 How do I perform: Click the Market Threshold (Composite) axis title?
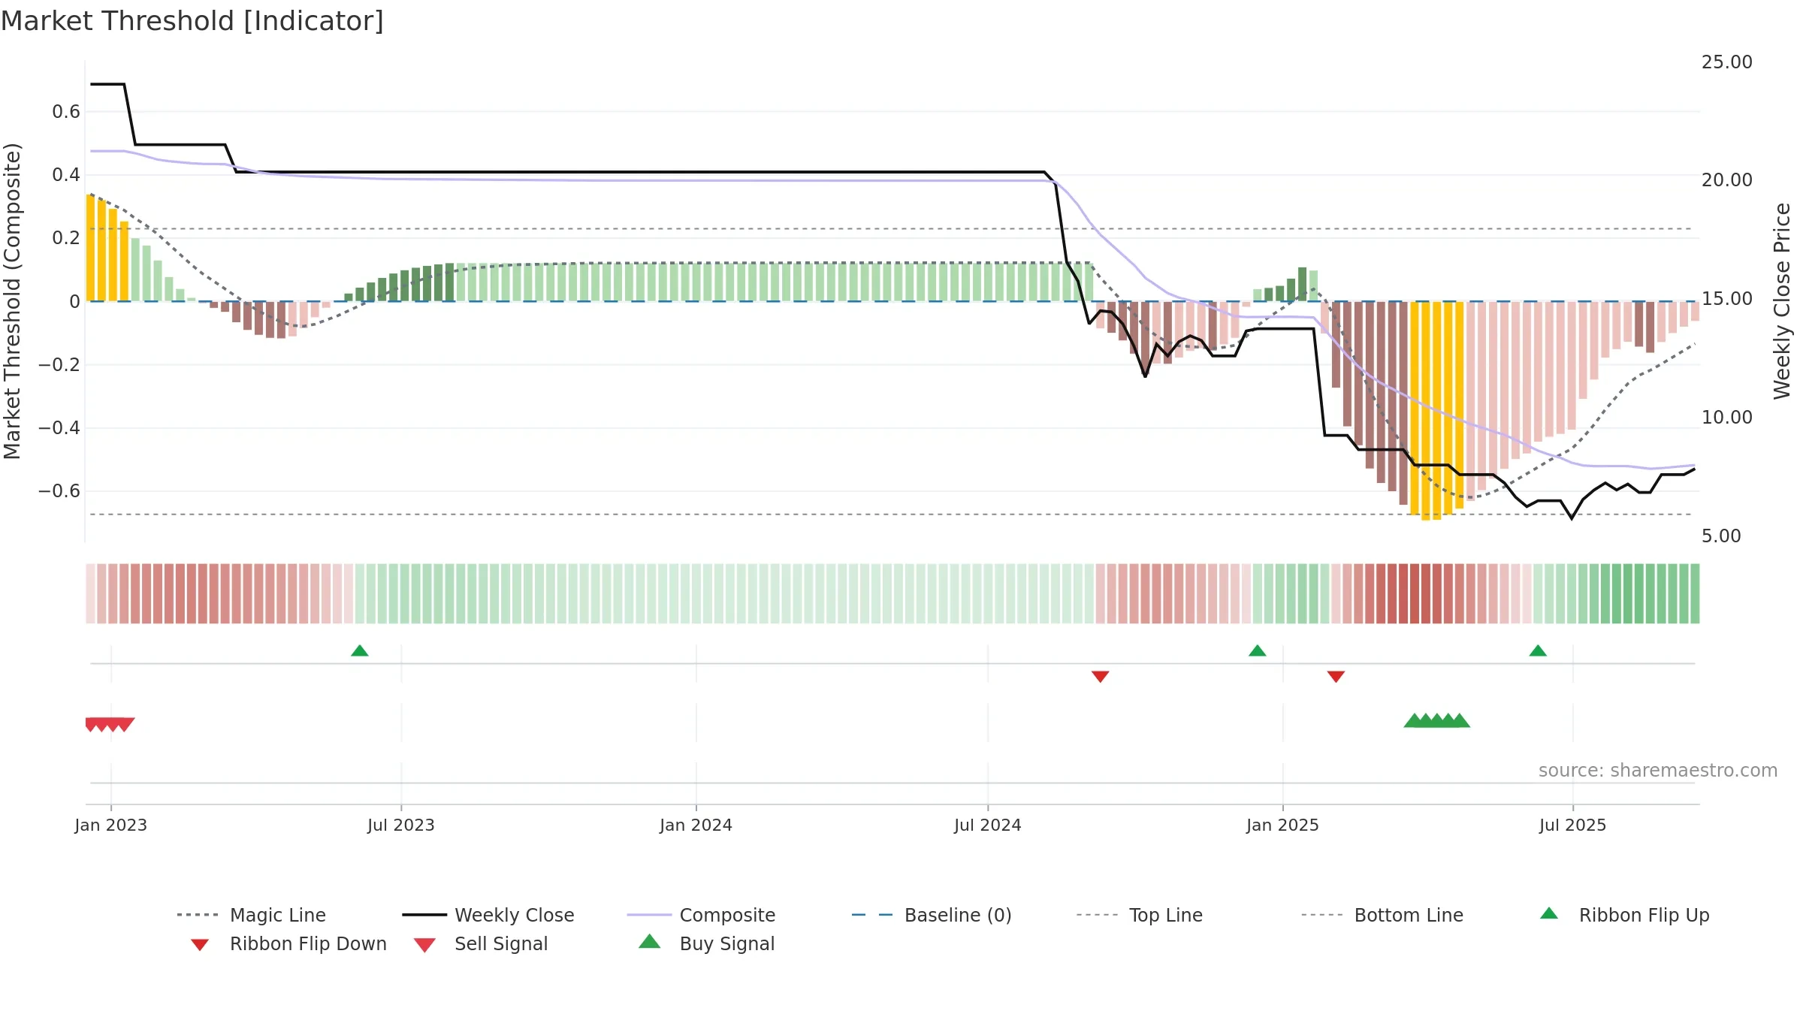click(x=12, y=300)
